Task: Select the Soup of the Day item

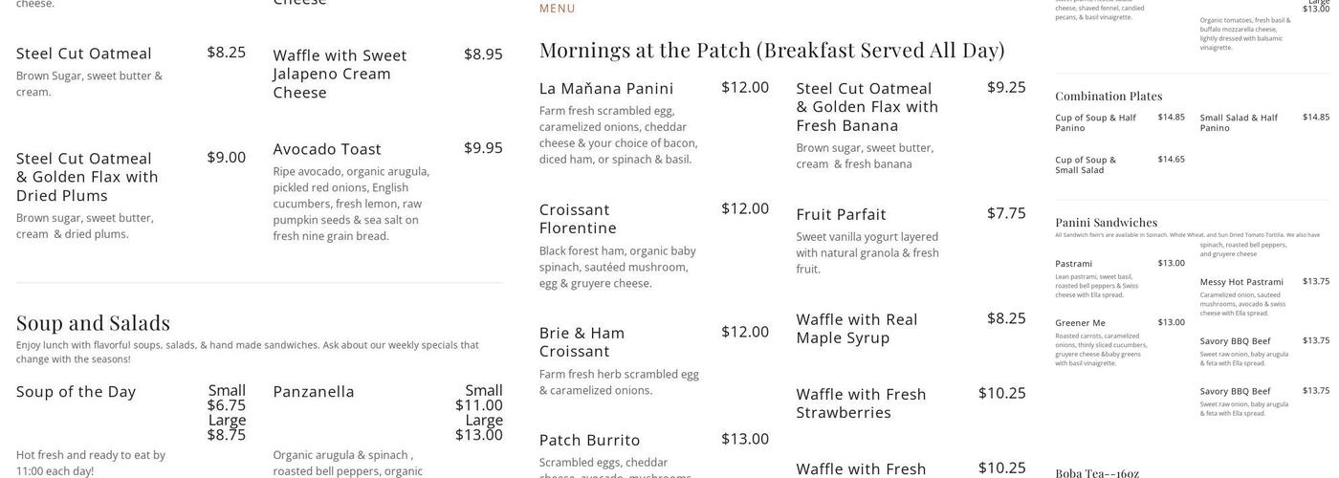Action: [x=76, y=392]
